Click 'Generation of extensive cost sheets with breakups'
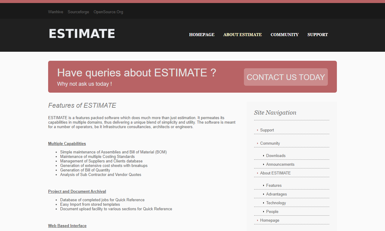The width and height of the screenshot is (385, 231). [x=104, y=166]
